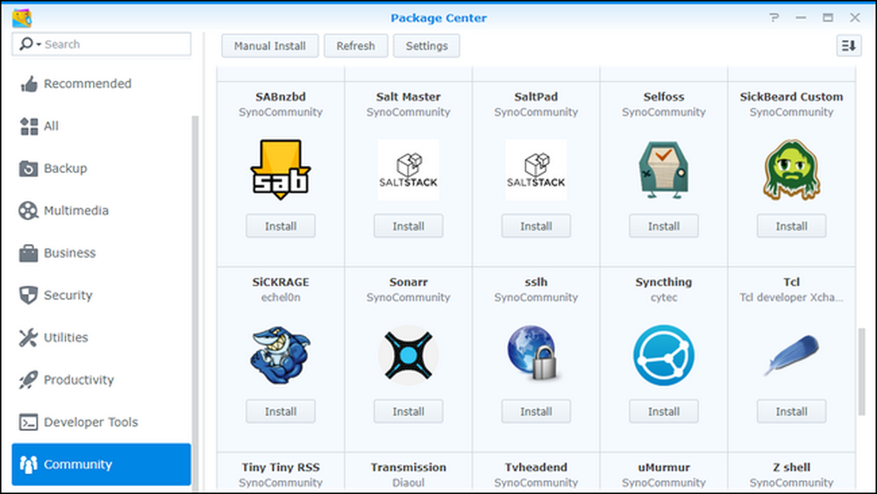The image size is (877, 494).
Task: Click the package list vertical scrollbar
Action: point(863,372)
